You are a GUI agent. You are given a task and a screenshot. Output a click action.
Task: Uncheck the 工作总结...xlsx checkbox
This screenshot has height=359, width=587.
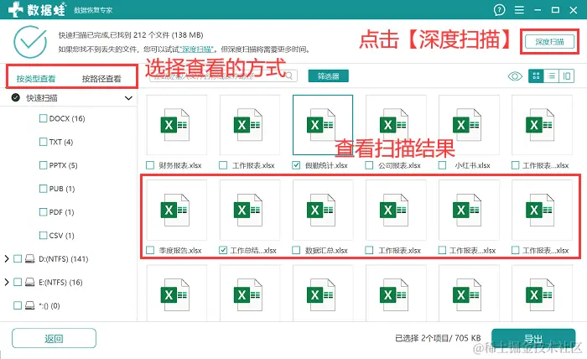tap(223, 250)
